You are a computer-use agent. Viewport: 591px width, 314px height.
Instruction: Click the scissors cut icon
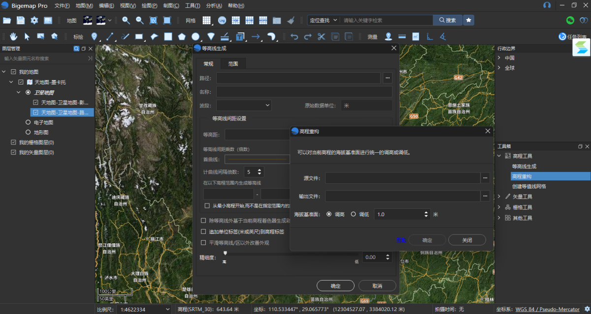(321, 36)
